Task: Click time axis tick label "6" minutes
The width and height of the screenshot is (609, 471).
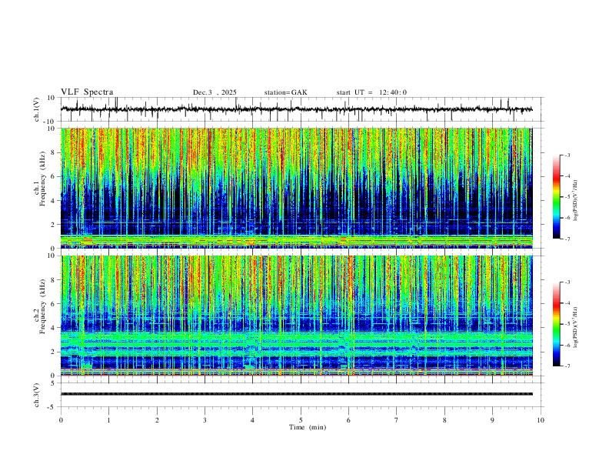Action: (x=348, y=420)
